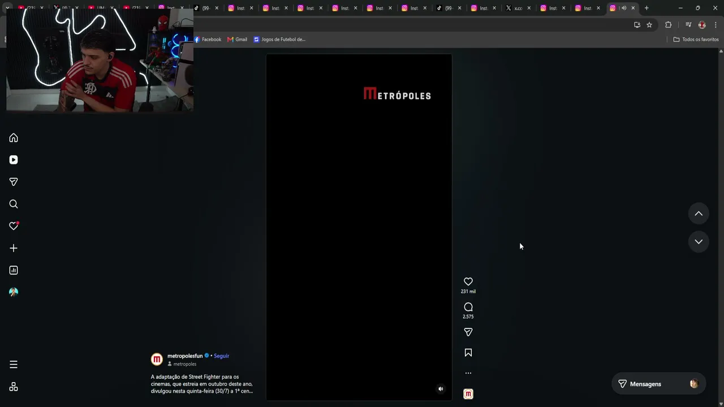
Task: Close the active Instagram tab playing audio
Action: 633,8
